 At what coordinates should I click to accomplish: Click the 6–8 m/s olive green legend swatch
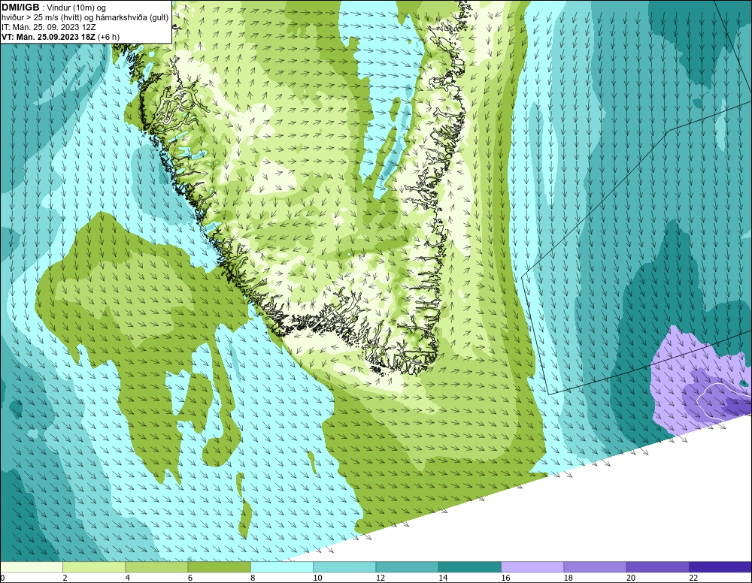[219, 567]
